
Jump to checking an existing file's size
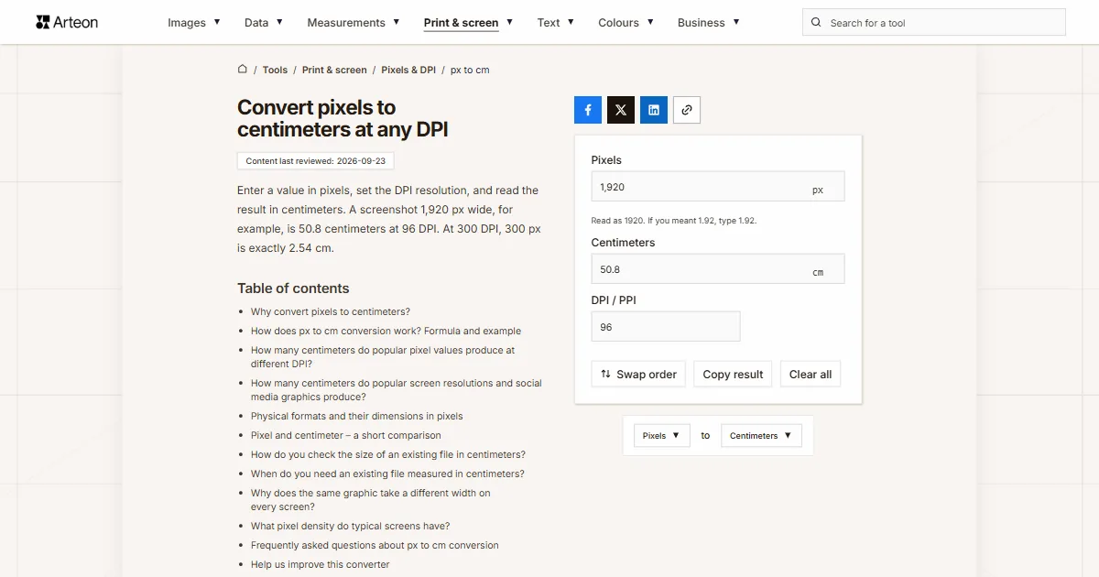tap(388, 454)
